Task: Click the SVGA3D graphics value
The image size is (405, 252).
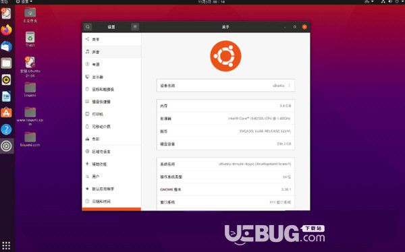Action: tap(265, 131)
